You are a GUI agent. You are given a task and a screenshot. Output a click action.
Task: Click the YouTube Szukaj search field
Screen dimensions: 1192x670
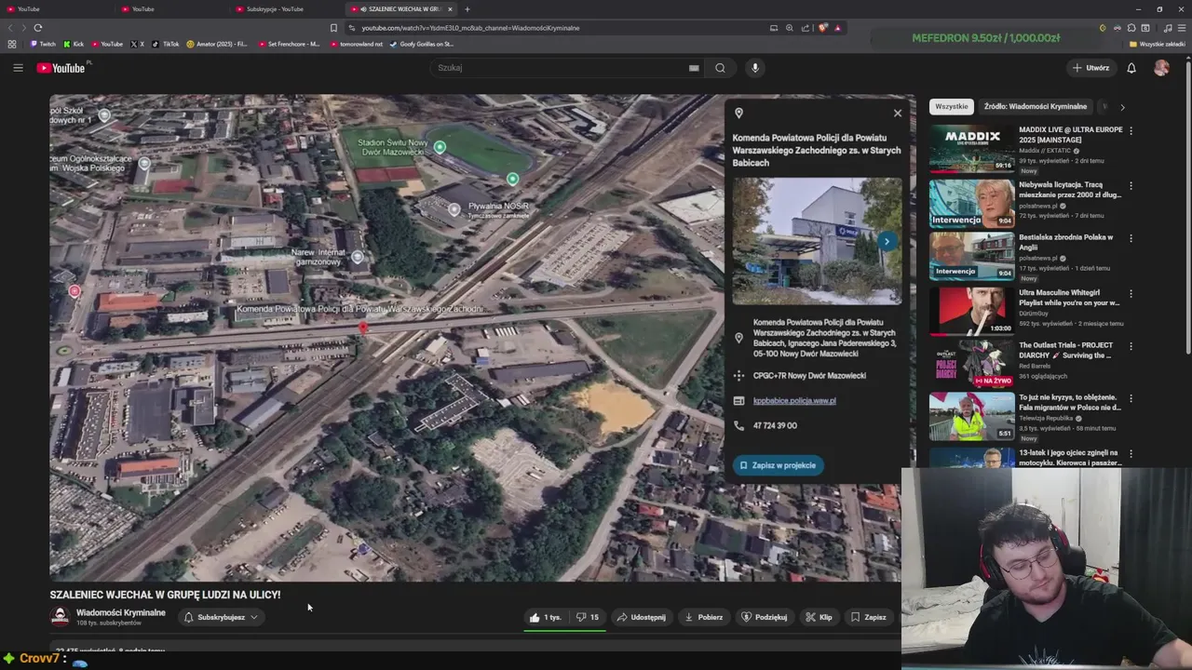coord(559,68)
